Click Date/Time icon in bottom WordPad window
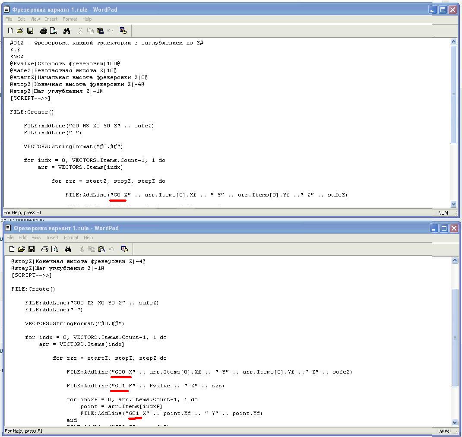Image resolution: width=462 pixels, height=437 pixels. point(124,249)
